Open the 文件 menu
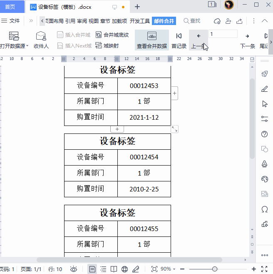This screenshot has width=273, height=274. 10,21
